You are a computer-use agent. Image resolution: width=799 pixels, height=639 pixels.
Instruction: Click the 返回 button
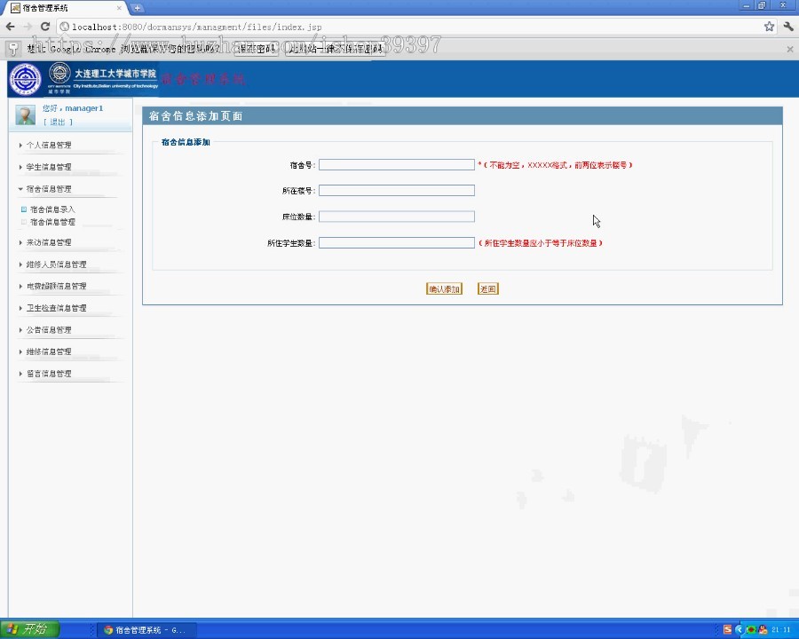tap(487, 289)
